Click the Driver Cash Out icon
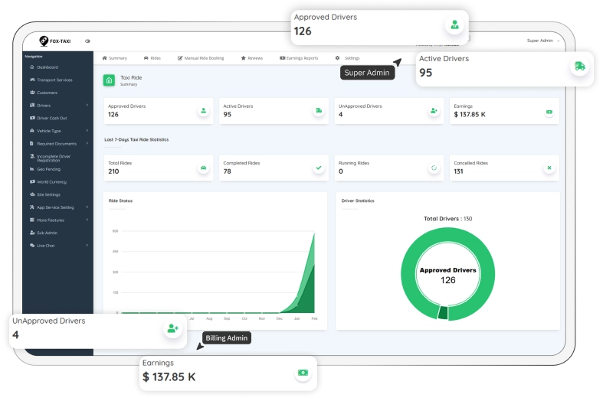 (32, 118)
